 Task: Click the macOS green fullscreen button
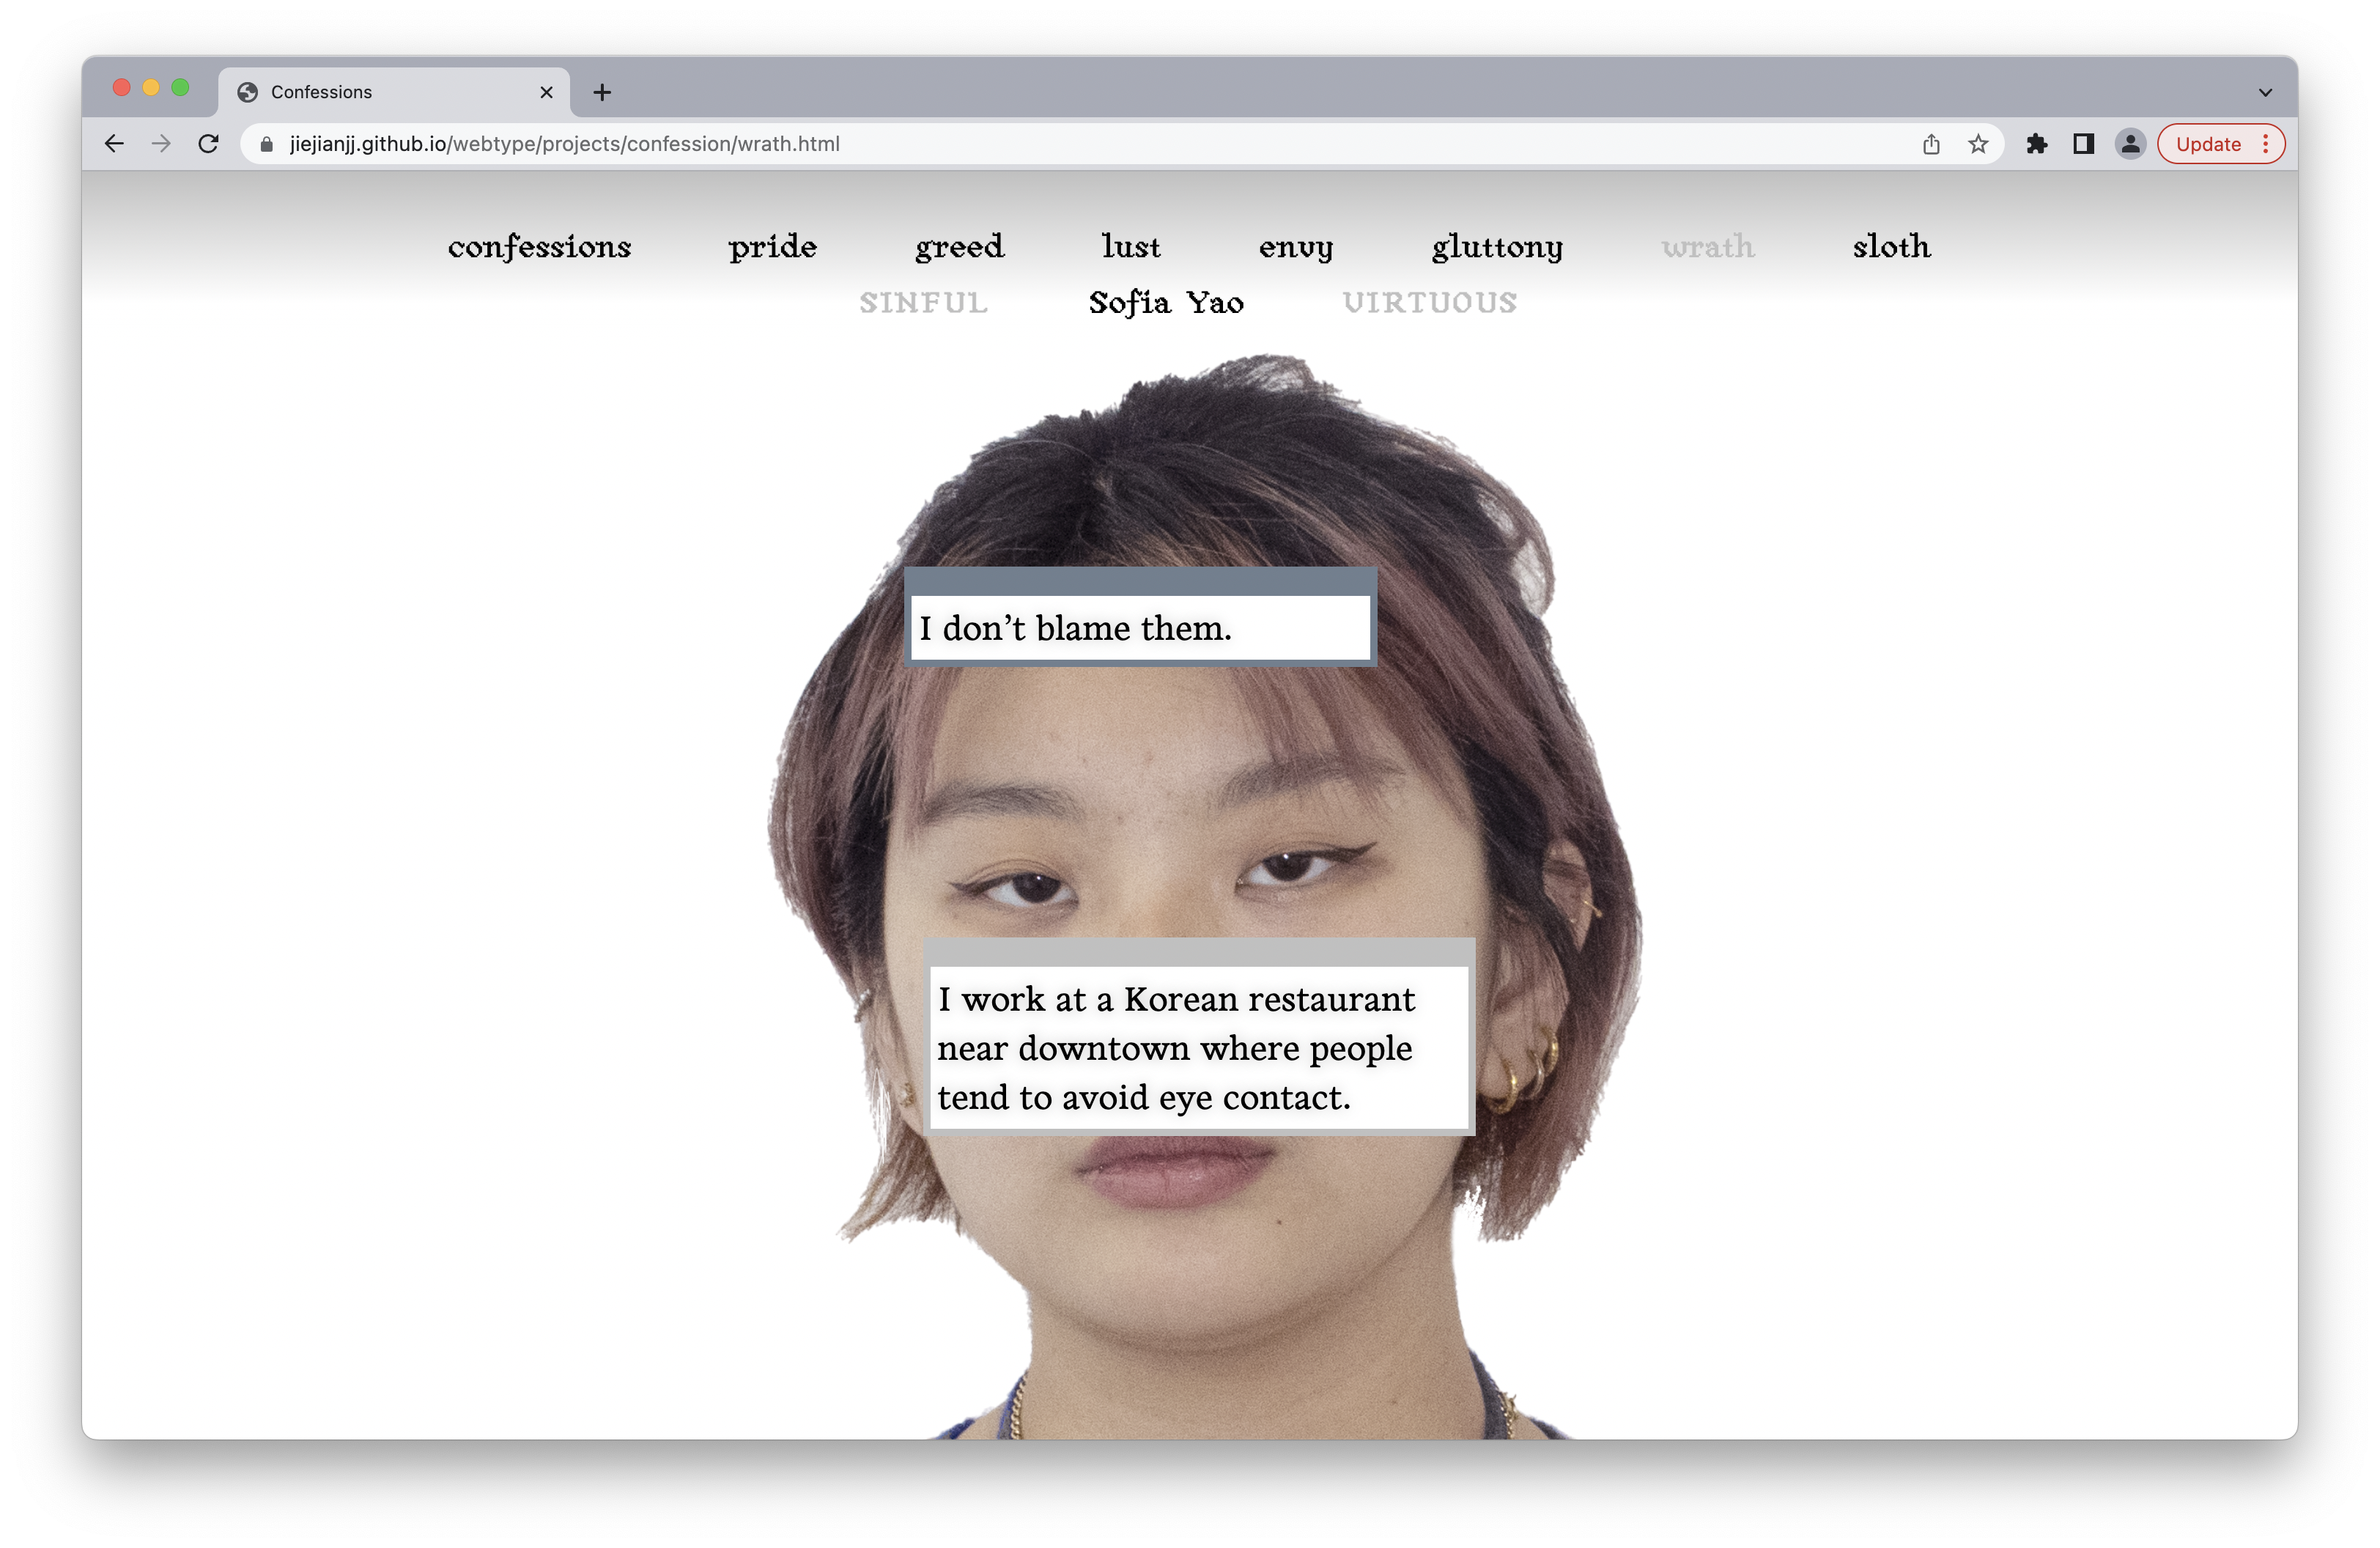[x=180, y=88]
